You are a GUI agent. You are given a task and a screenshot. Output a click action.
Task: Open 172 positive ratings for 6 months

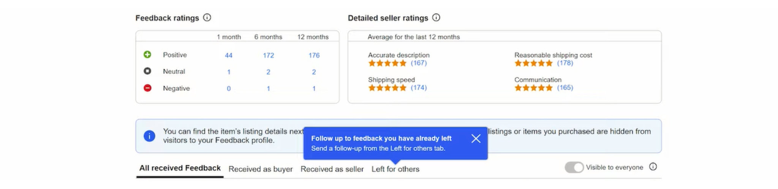point(268,55)
